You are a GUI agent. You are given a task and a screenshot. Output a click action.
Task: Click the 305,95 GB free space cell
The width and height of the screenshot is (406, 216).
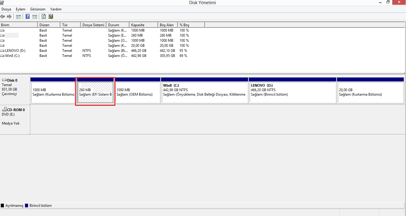click(x=168, y=56)
